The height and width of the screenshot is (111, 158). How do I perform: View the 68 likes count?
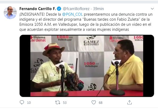coord(100,103)
